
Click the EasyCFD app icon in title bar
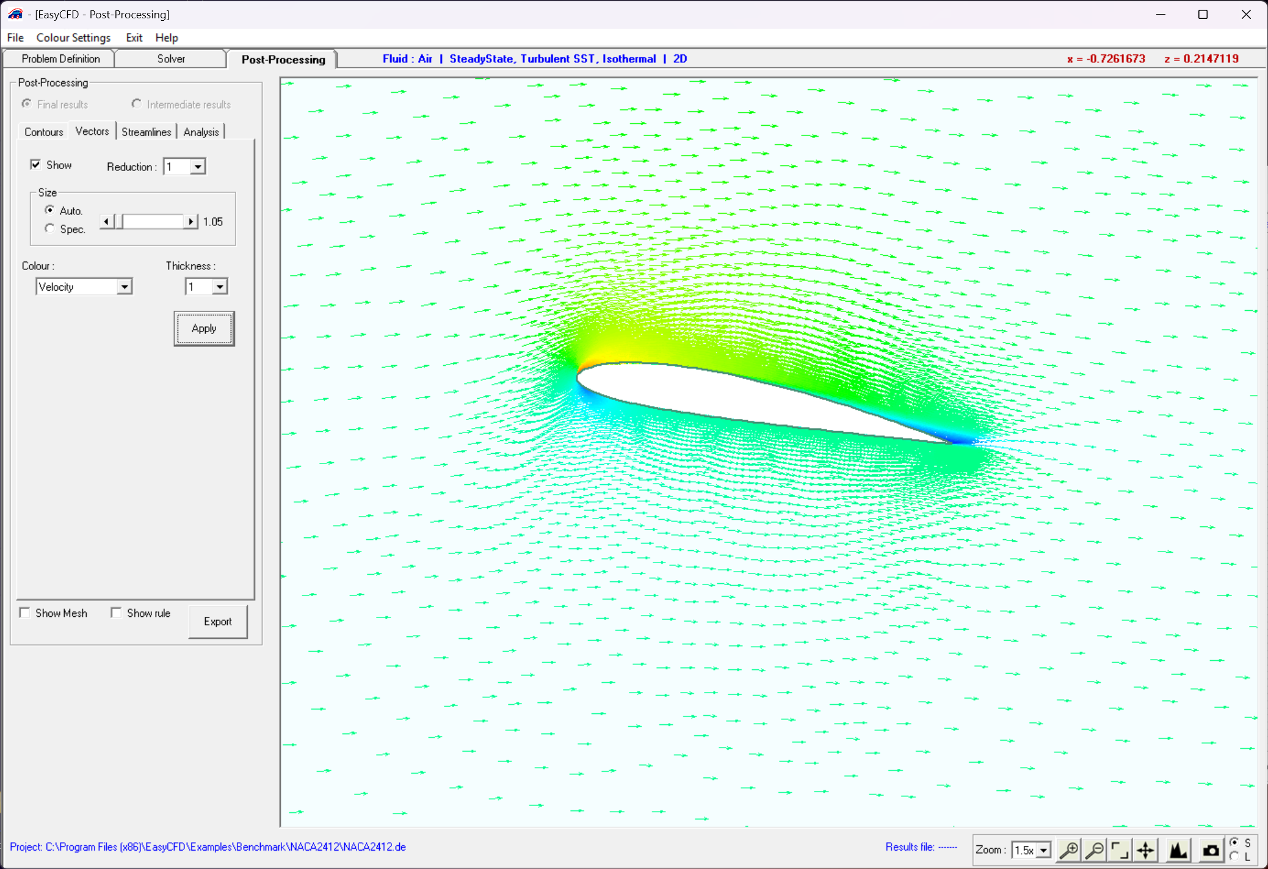click(15, 13)
